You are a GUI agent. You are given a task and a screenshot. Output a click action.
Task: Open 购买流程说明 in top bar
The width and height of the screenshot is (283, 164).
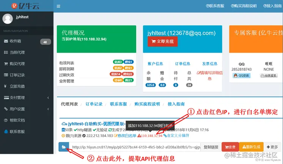tap(244, 6)
